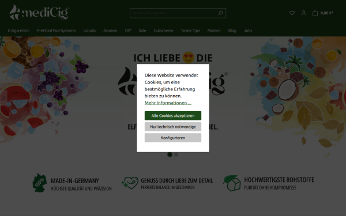Open the Jobs page

click(248, 31)
